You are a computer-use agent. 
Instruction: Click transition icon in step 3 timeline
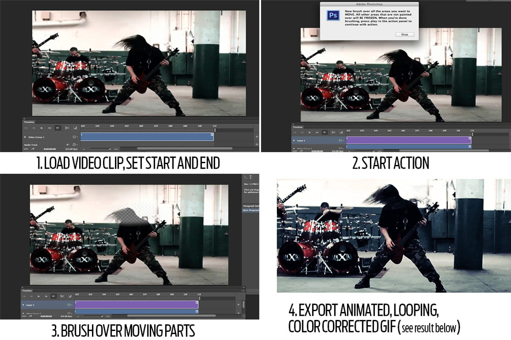pos(70,296)
